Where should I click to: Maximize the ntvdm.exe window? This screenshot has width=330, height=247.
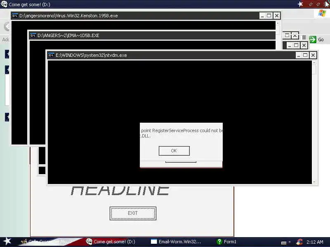point(305,55)
